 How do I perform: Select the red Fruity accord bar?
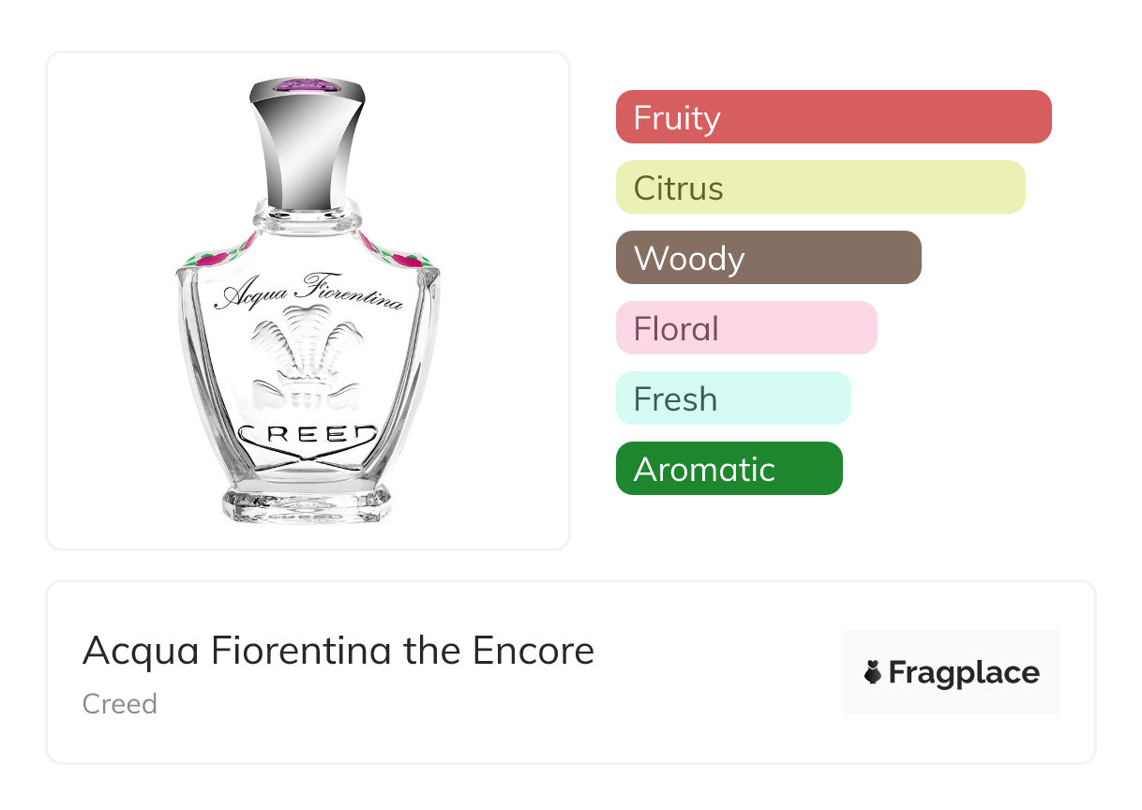[833, 117]
